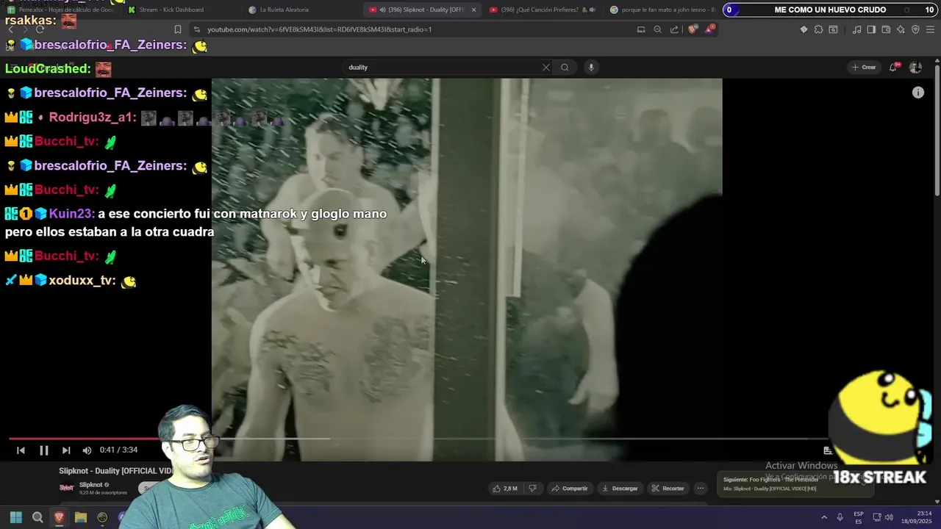Open the music note media control icon

(856, 29)
